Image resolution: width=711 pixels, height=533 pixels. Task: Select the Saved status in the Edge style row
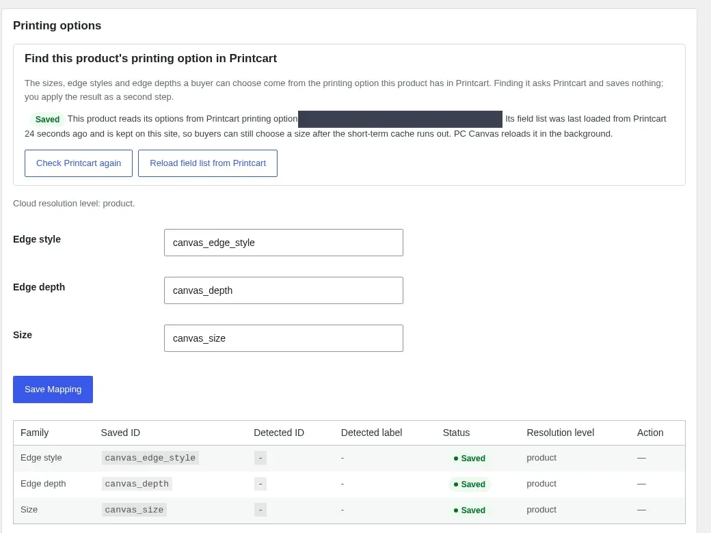[x=469, y=459]
